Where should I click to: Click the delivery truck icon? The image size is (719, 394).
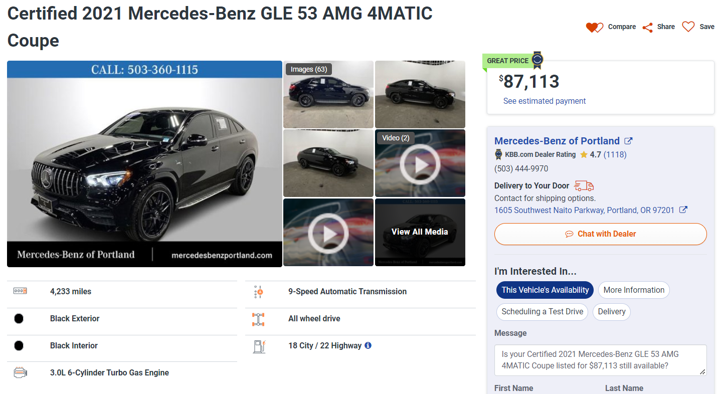tap(584, 185)
